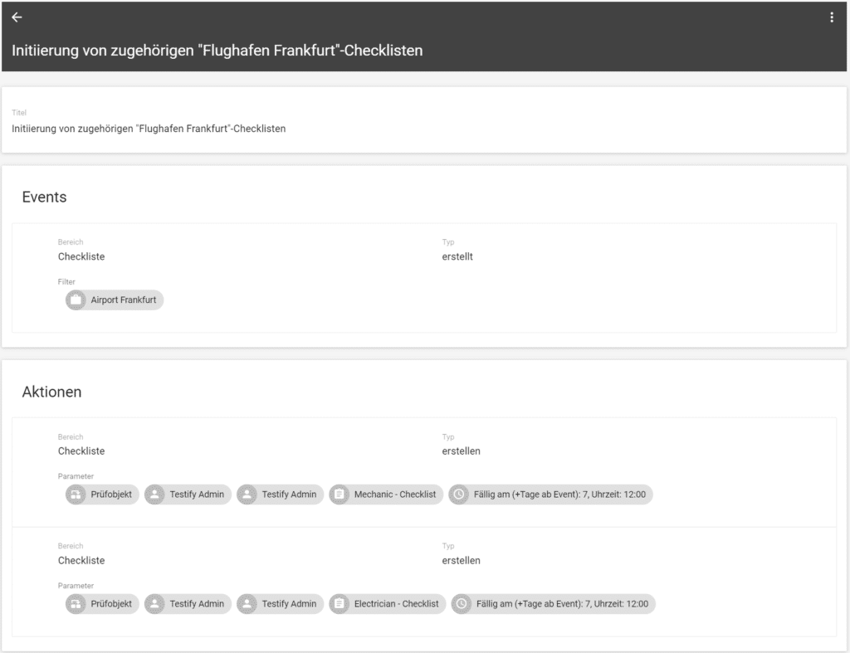Viewport: 850px width, 653px height.
Task: Click the first Testify Admin chip in second action
Action: pyautogui.click(x=188, y=604)
